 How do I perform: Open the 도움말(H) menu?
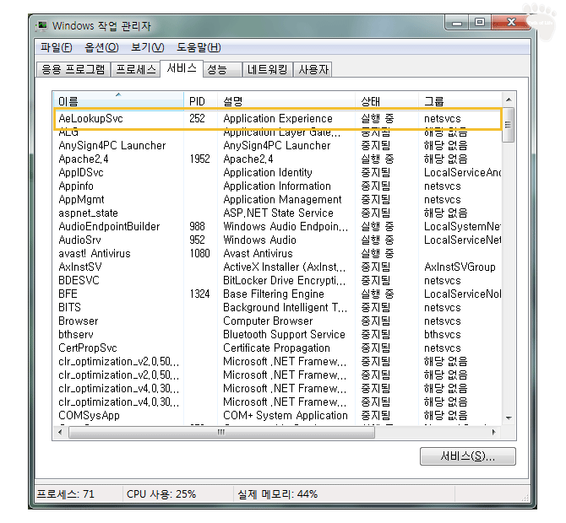[199, 47]
